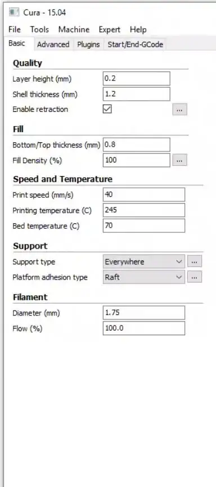
Task: Open the Expert menu
Action: click(109, 29)
